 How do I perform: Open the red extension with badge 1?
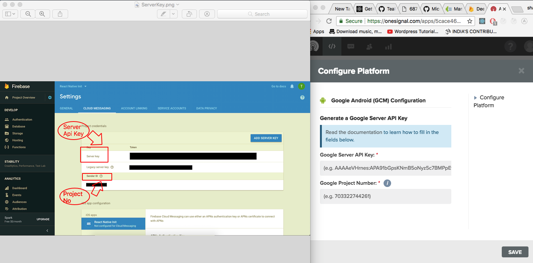[x=493, y=21]
